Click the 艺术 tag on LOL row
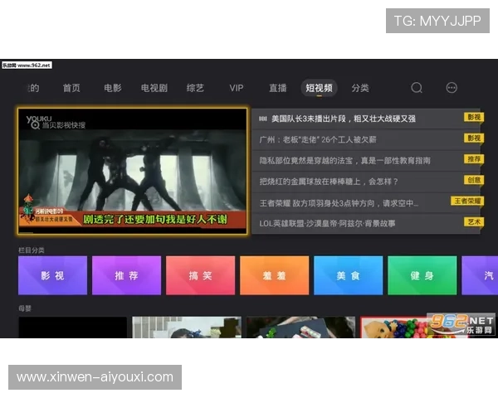The width and height of the screenshot is (498, 398). tap(474, 221)
